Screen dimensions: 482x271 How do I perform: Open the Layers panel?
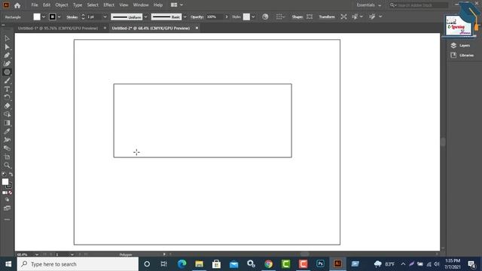[460, 45]
